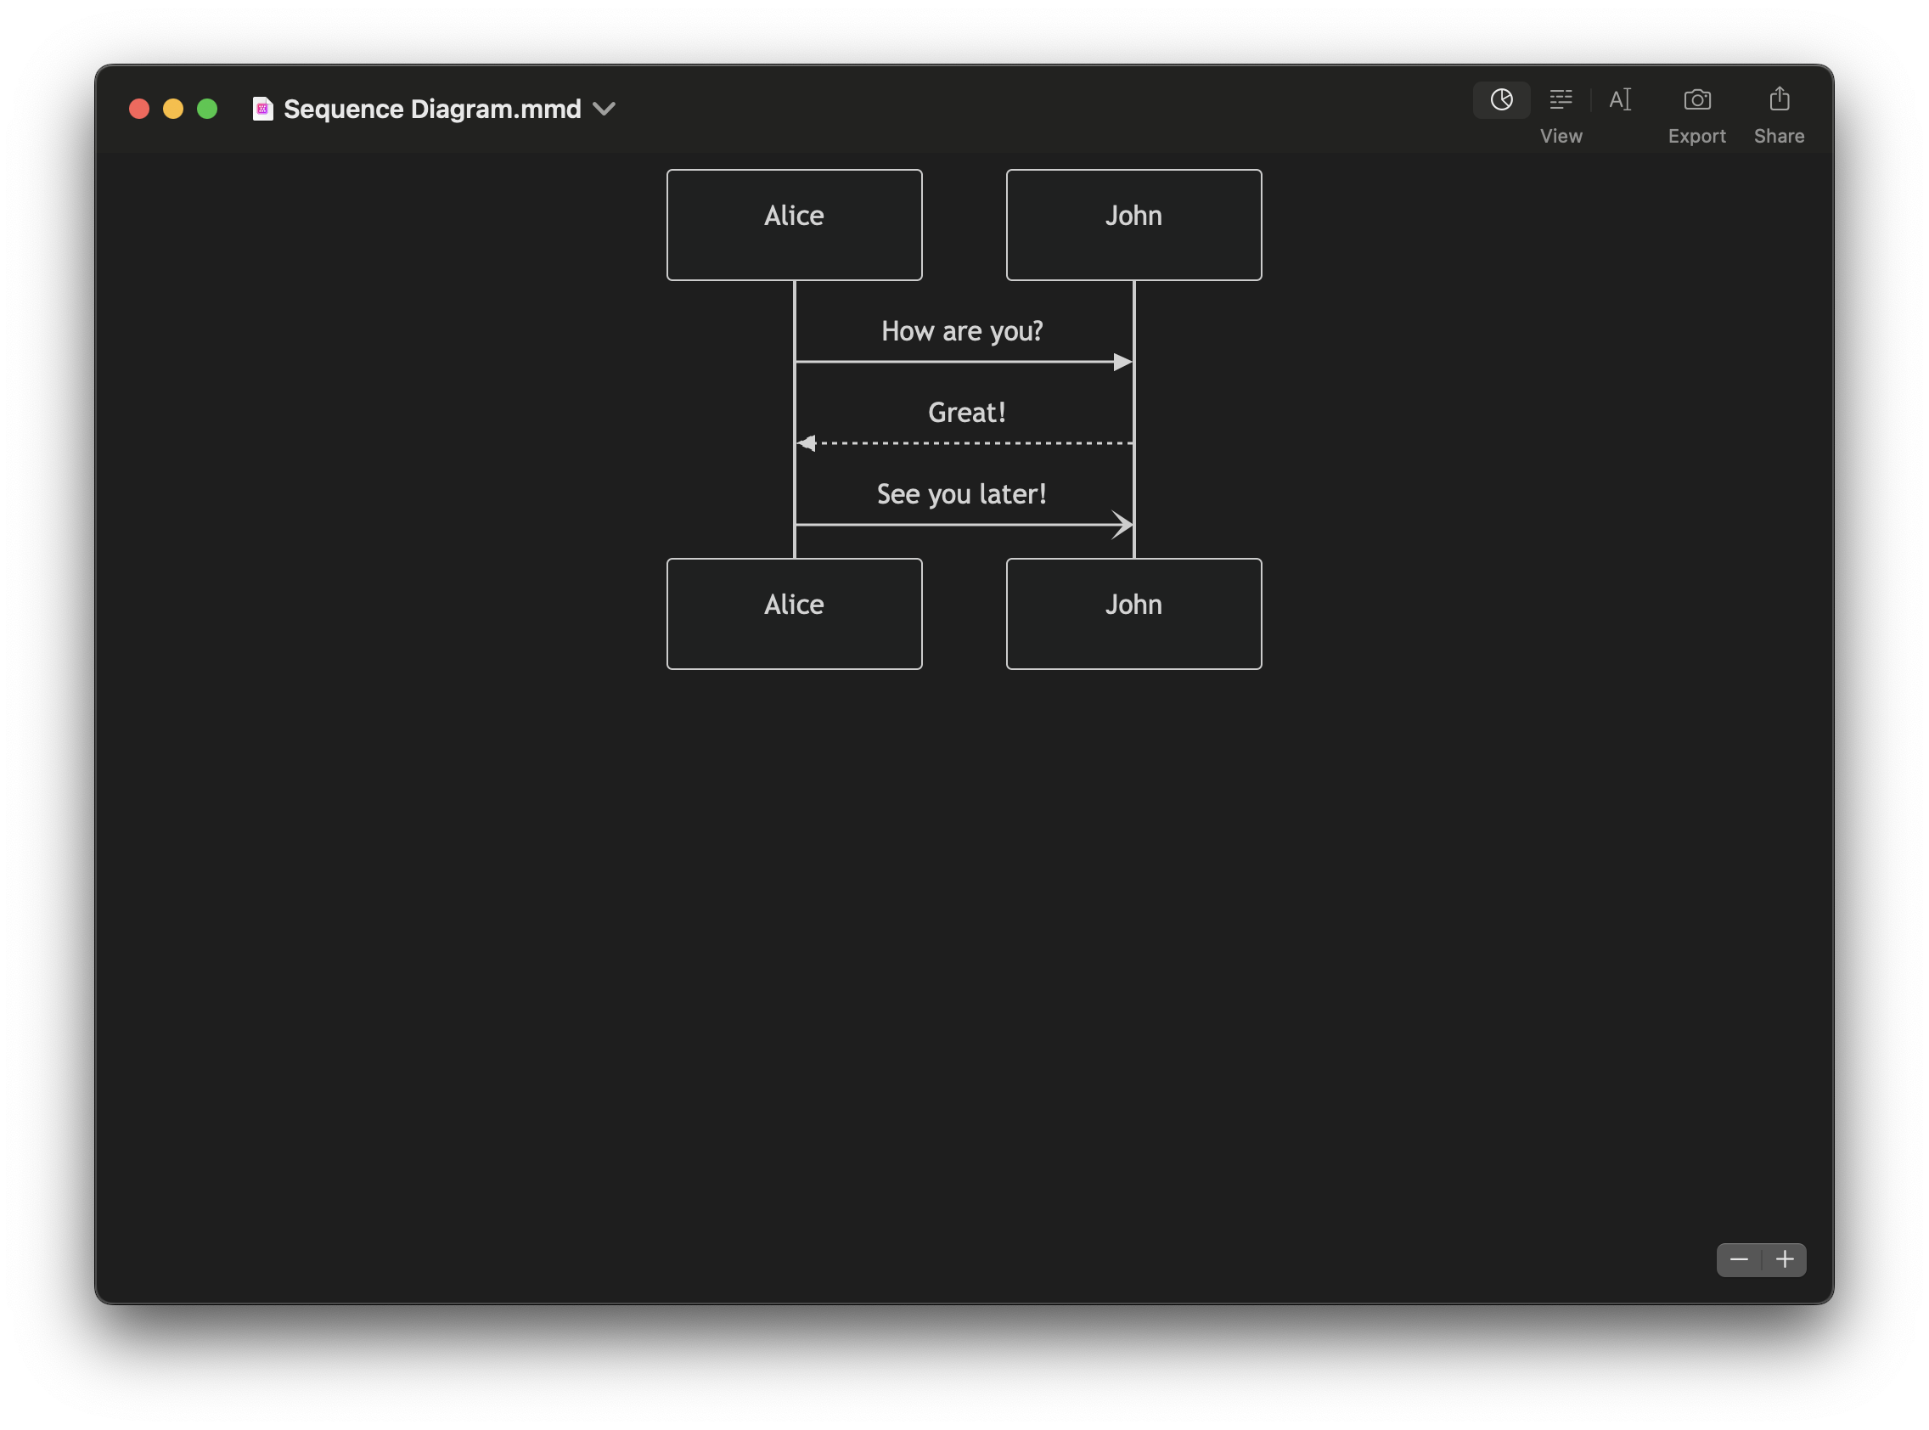Click the 'How are you?' message label
The image size is (1929, 1430).
coord(961,331)
